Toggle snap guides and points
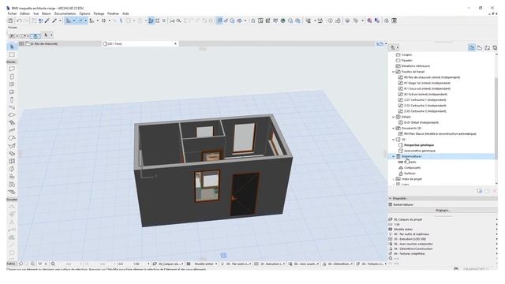505x284 pixels. point(80,21)
